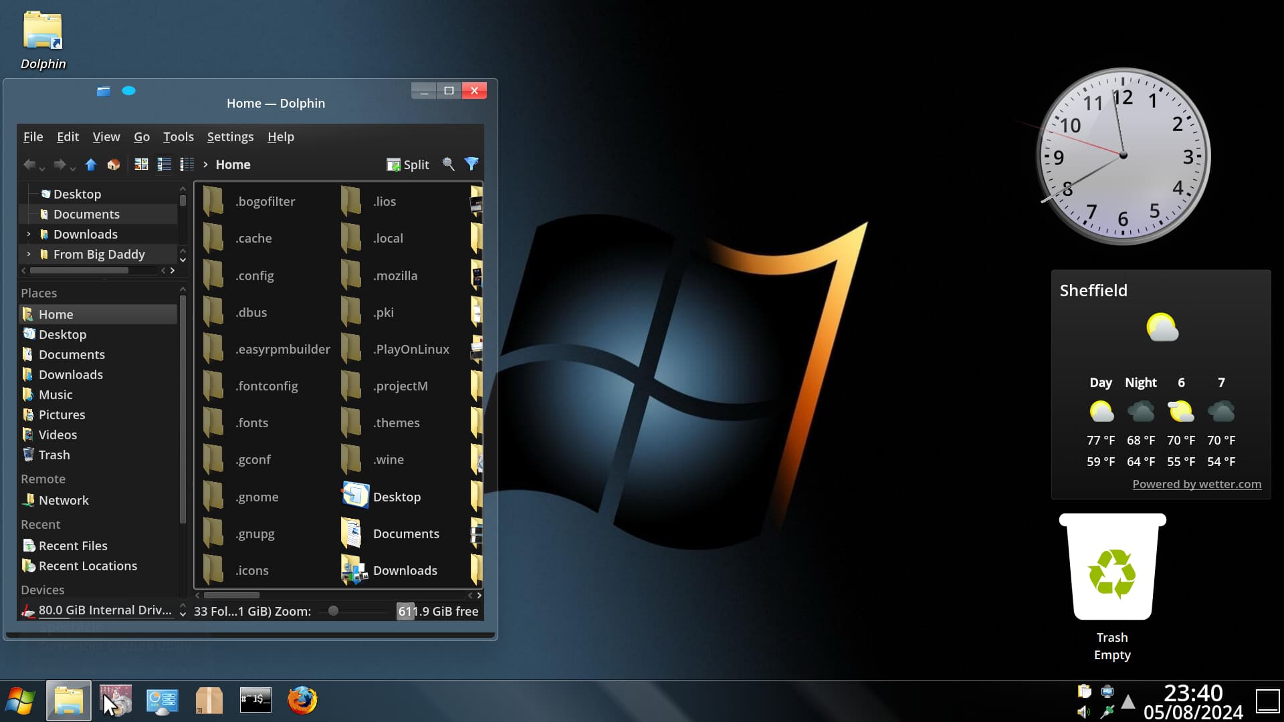Open the Edit menu
The height and width of the screenshot is (722, 1284).
(68, 137)
